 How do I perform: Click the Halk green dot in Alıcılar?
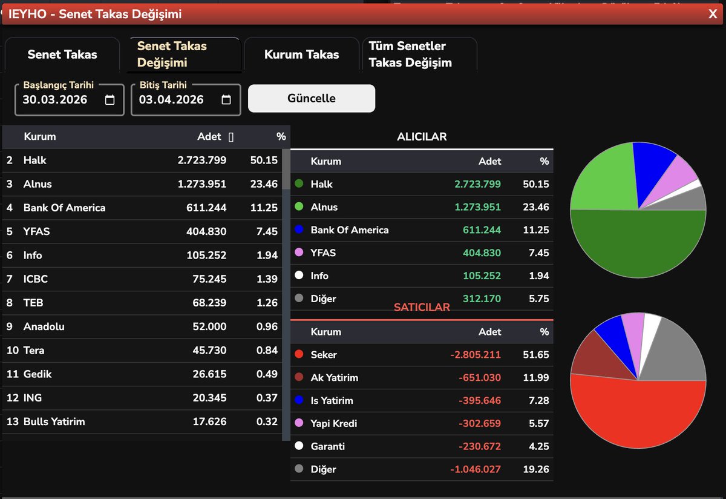299,184
